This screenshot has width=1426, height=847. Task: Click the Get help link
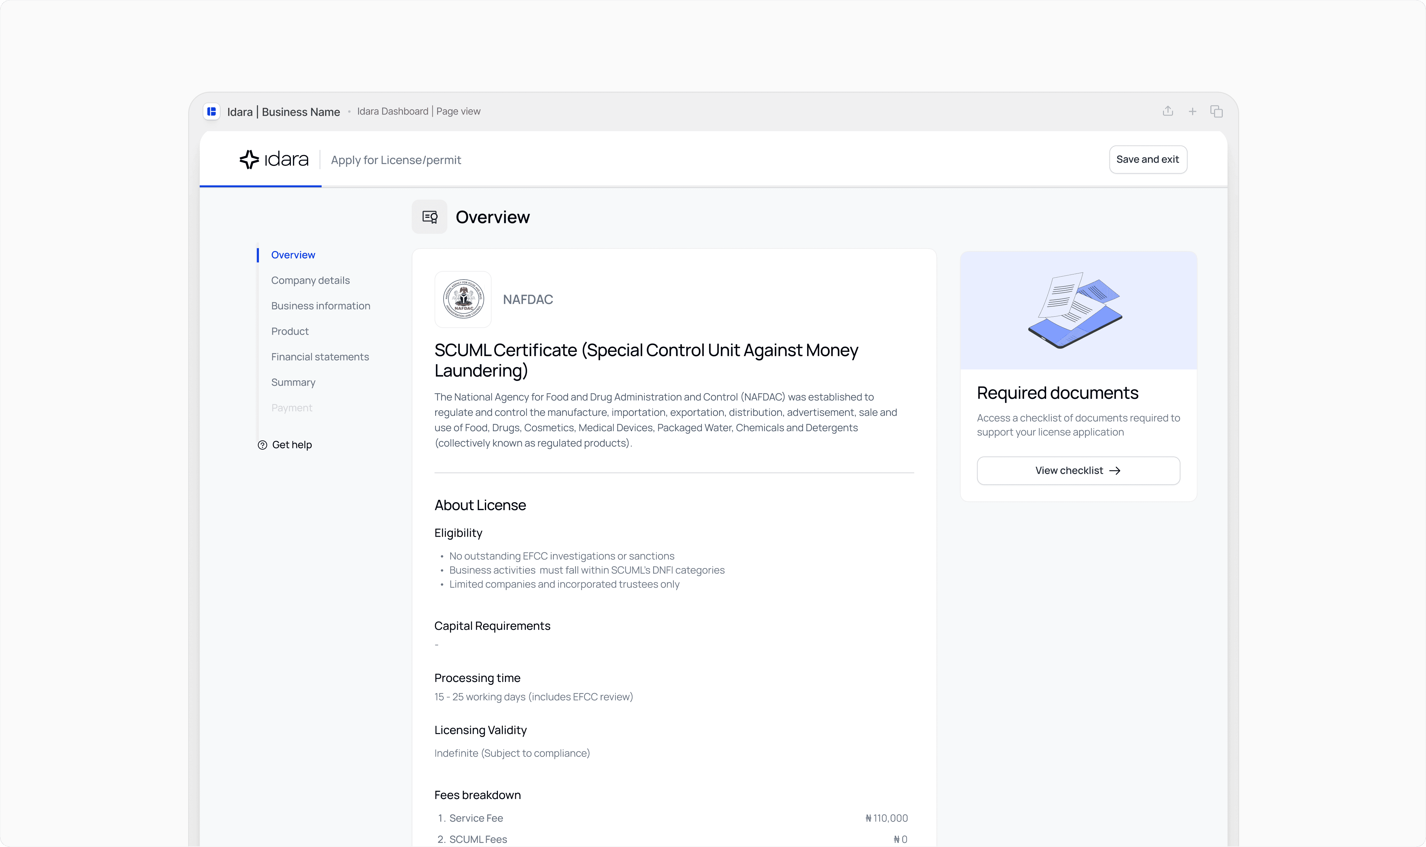pyautogui.click(x=292, y=445)
